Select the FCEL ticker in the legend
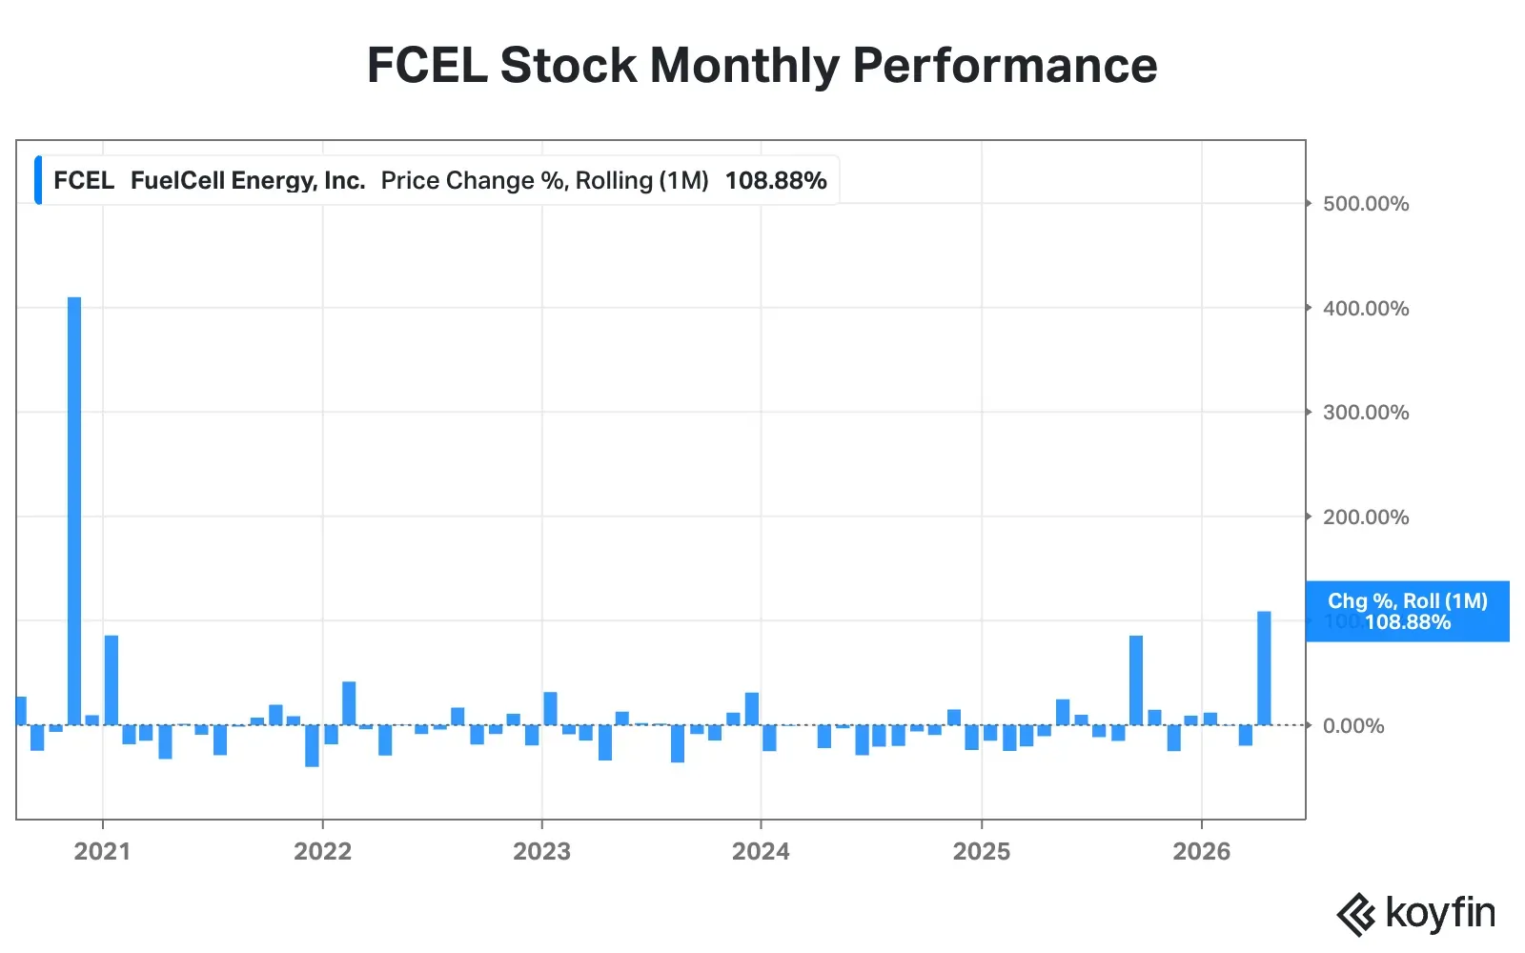 (84, 180)
